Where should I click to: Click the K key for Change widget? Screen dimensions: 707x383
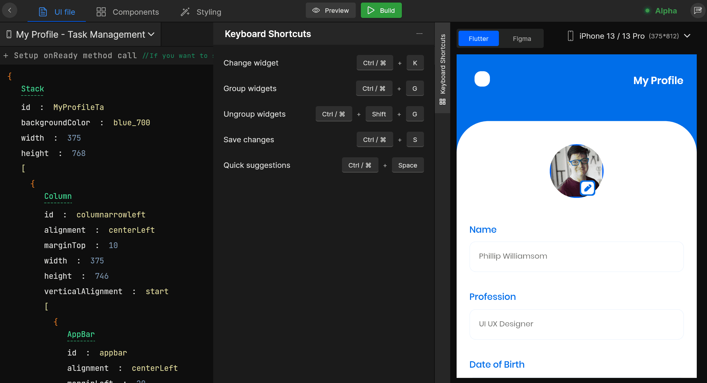coord(415,63)
